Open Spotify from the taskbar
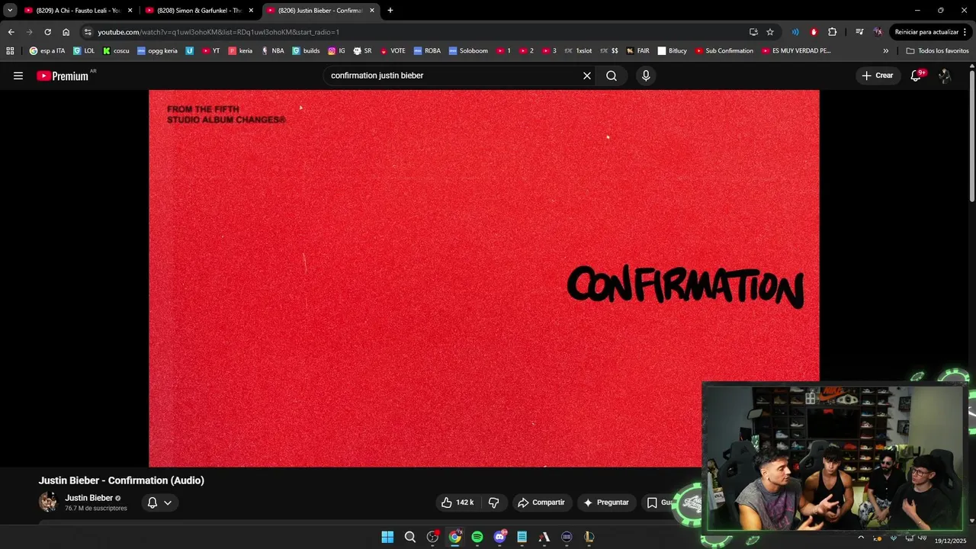Image resolution: width=976 pixels, height=549 pixels. click(x=477, y=537)
